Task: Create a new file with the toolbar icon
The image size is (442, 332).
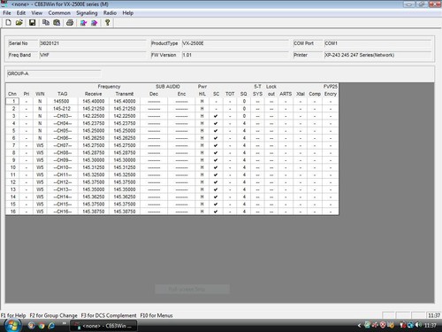Action: pos(8,22)
